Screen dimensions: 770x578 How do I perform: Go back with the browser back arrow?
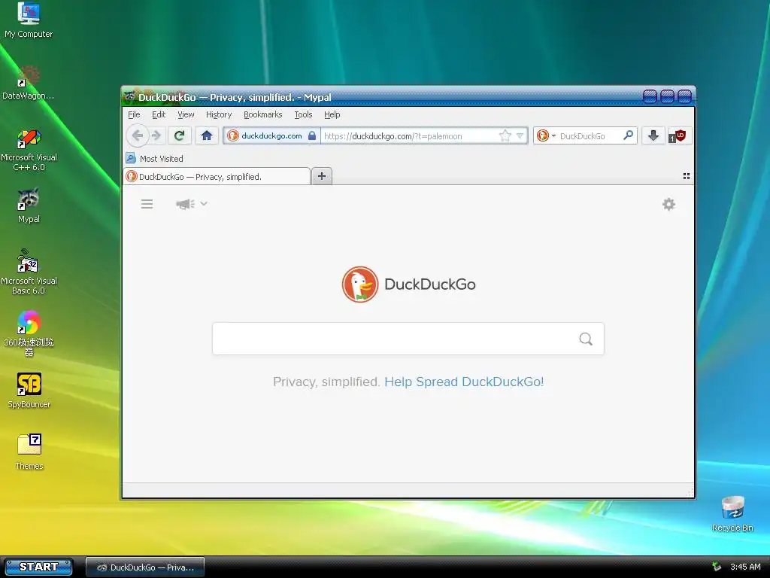pyautogui.click(x=138, y=135)
